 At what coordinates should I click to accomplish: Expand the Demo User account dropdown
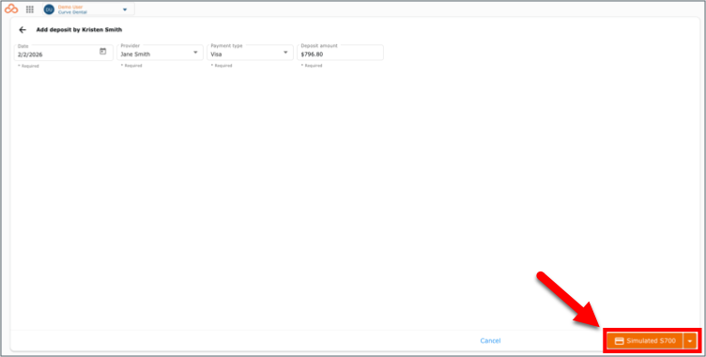pyautogui.click(x=125, y=9)
